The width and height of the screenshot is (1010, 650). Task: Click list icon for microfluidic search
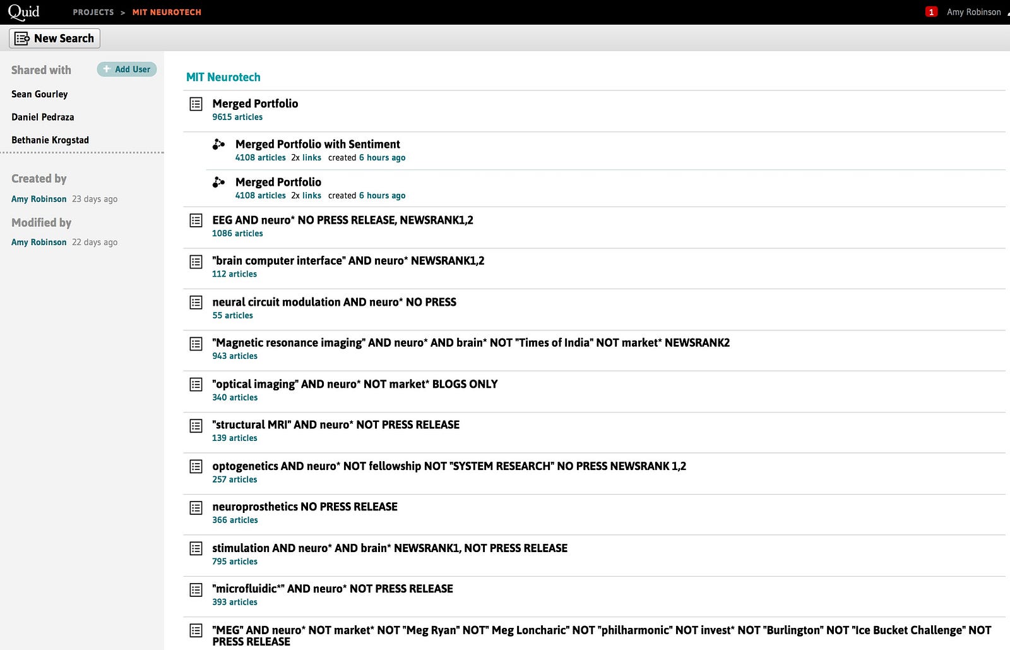(x=196, y=590)
